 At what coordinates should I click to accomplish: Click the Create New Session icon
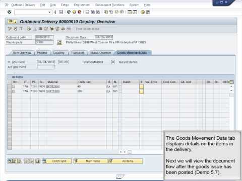coord(130,12)
